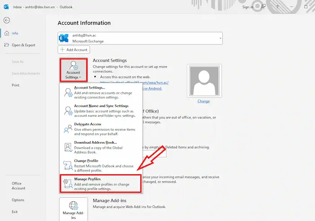Select Save Attachments in sidebar
Viewport: 315px width, 221px height.
(x=26, y=73)
